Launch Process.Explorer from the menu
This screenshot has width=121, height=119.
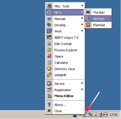tap(65, 50)
